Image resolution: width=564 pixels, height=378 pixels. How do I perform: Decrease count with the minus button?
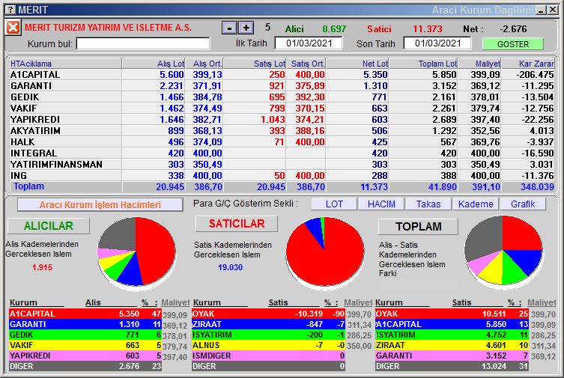pyautogui.click(x=229, y=28)
